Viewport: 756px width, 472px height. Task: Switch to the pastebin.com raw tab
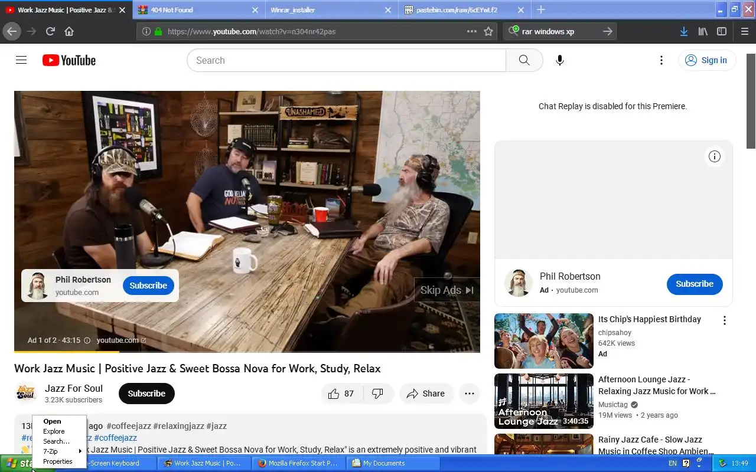(x=464, y=10)
